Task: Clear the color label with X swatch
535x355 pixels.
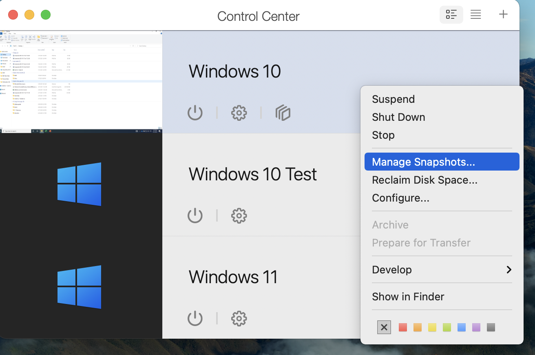Action: click(384, 327)
